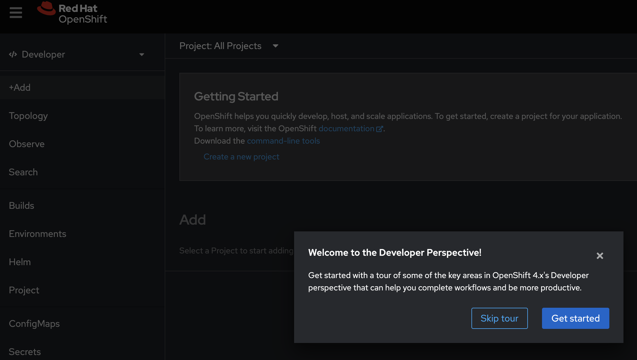This screenshot has width=637, height=360.
Task: Open documentation via the external link icon
Action: pyautogui.click(x=380, y=128)
